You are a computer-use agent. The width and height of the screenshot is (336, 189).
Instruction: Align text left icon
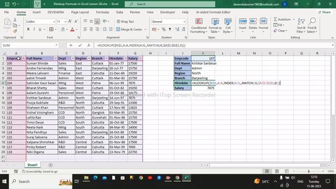85,29
